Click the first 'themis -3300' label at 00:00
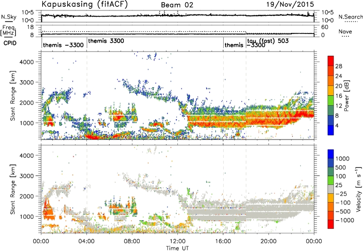 click(63, 45)
